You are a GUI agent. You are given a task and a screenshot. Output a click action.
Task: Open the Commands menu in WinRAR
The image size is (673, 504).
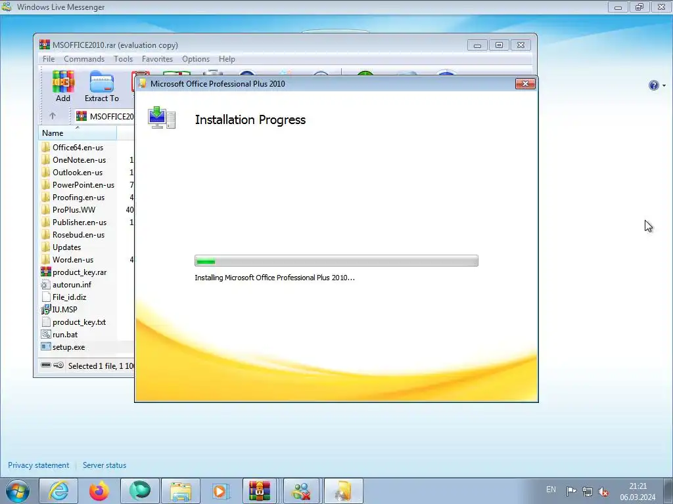(84, 58)
